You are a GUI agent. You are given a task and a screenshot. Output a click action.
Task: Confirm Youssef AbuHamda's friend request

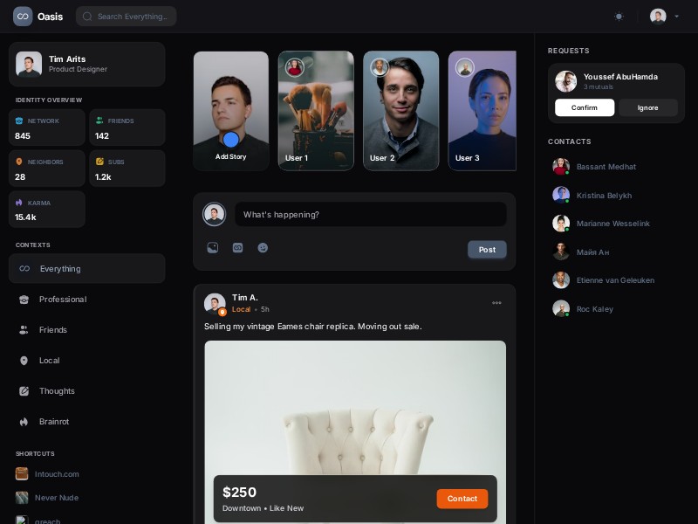tap(584, 107)
